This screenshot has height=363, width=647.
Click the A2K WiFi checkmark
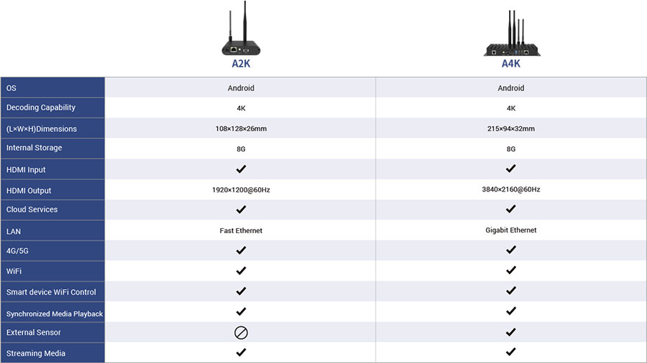pos(241,271)
